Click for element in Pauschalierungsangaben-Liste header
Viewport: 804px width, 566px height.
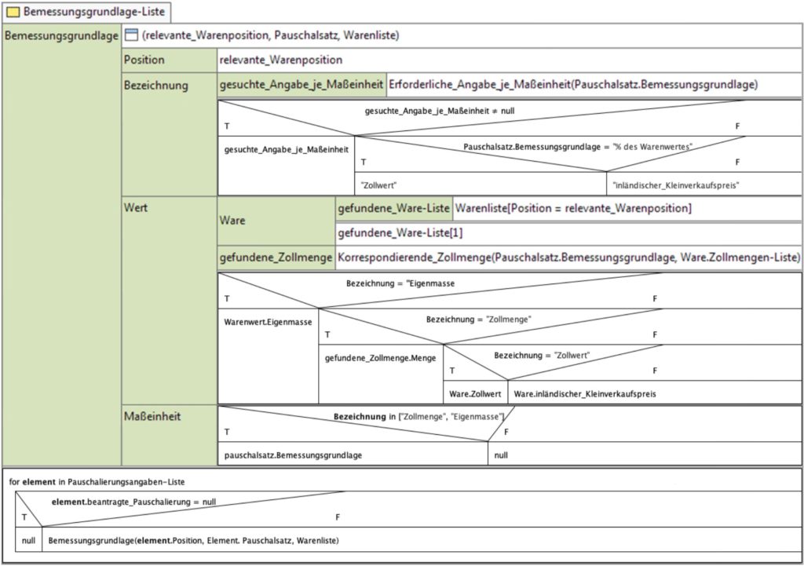[x=97, y=482]
